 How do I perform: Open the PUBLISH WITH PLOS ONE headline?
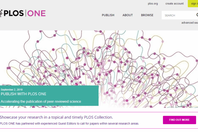[23, 94]
